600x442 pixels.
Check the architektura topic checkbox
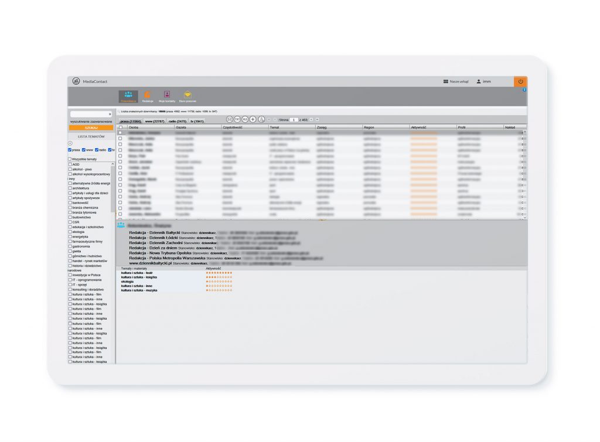pyautogui.click(x=70, y=188)
